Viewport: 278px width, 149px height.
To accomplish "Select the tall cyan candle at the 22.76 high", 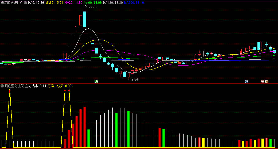I will tap(85, 19).
